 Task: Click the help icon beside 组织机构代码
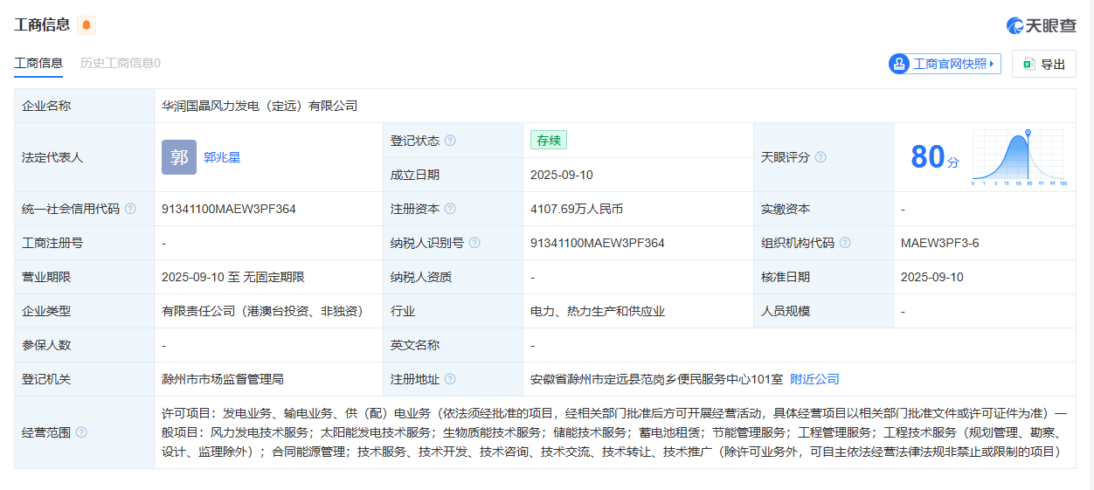click(845, 243)
